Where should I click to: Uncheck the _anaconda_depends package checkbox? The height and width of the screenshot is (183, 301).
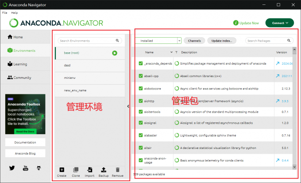click(141, 63)
